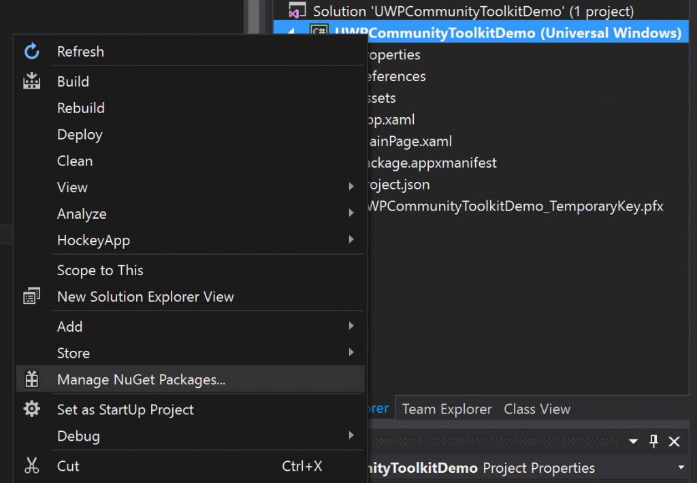Click the C# project icon
The height and width of the screenshot is (483, 697).
click(319, 29)
